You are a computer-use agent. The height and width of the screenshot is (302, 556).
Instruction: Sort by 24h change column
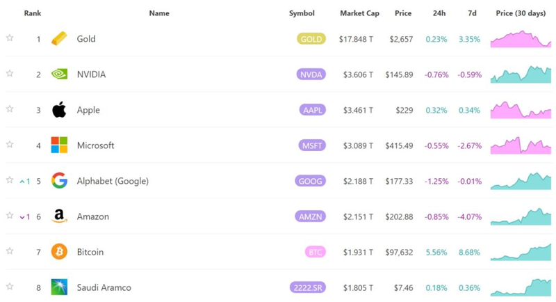click(439, 13)
